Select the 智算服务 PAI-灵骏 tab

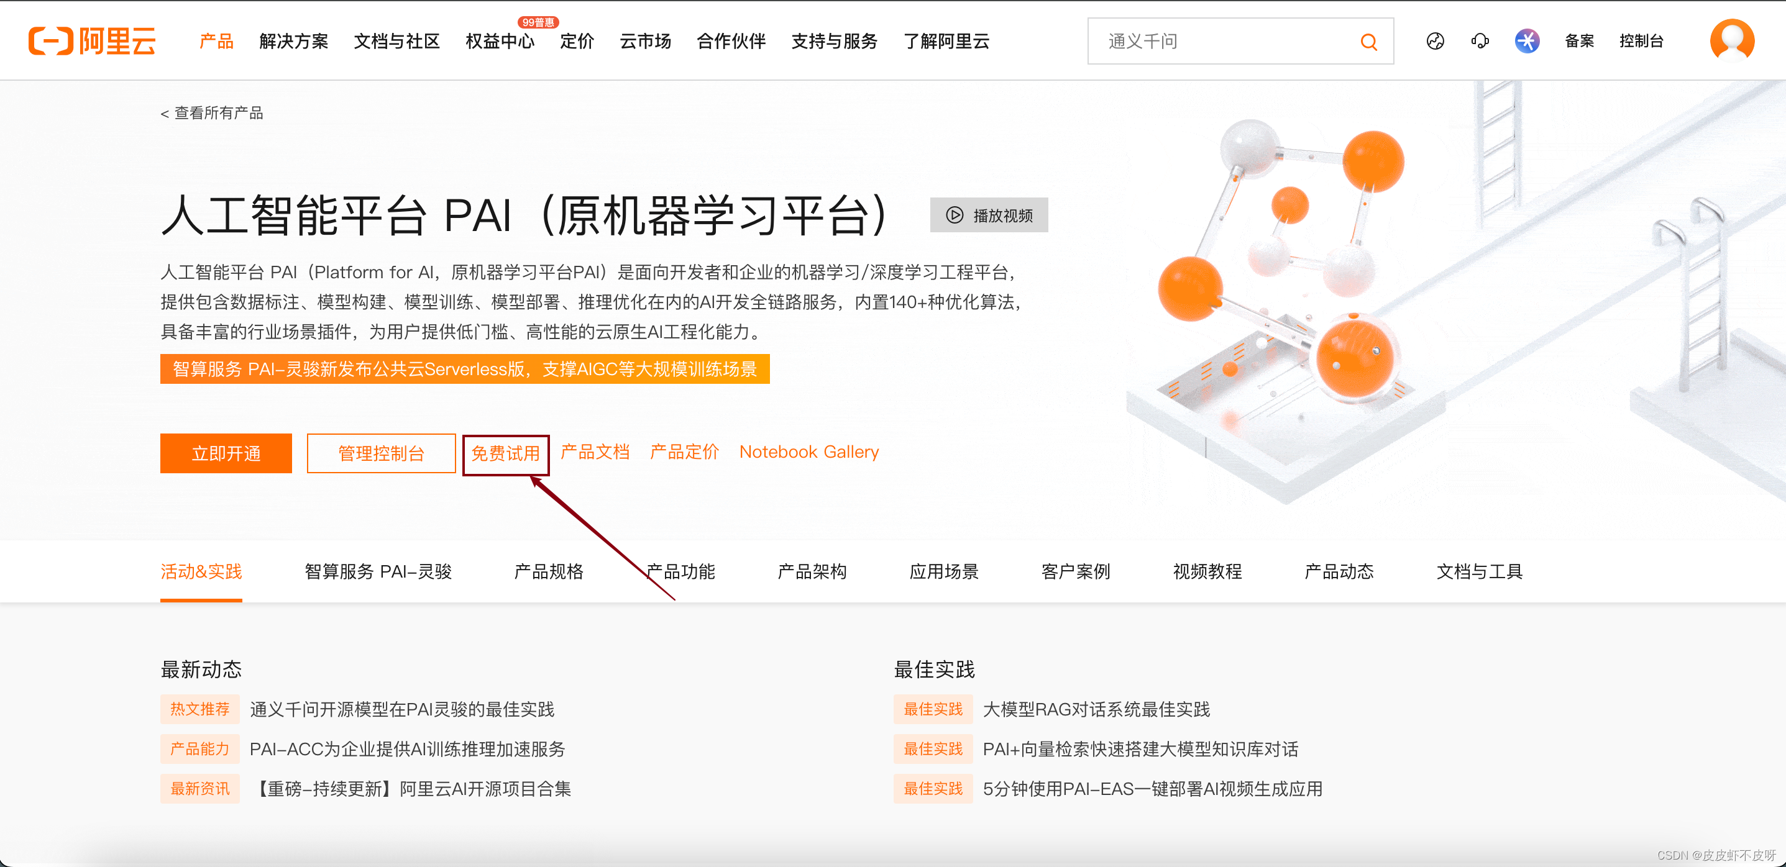pos(378,572)
